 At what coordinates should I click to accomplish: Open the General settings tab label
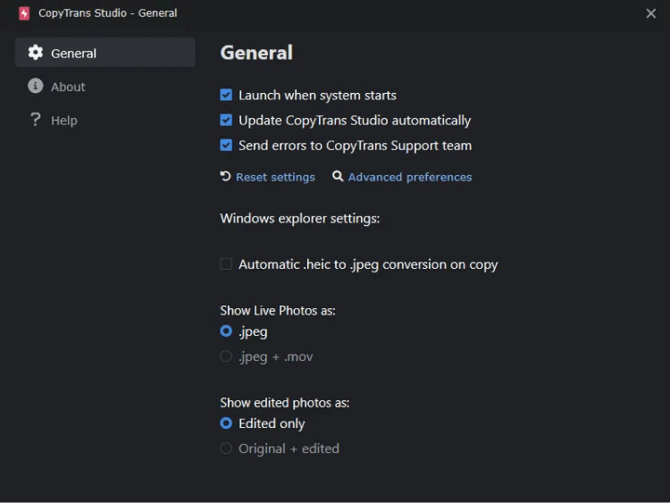click(74, 53)
